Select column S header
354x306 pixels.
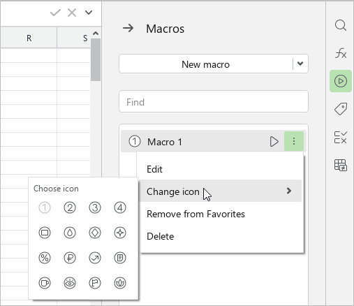73,38
